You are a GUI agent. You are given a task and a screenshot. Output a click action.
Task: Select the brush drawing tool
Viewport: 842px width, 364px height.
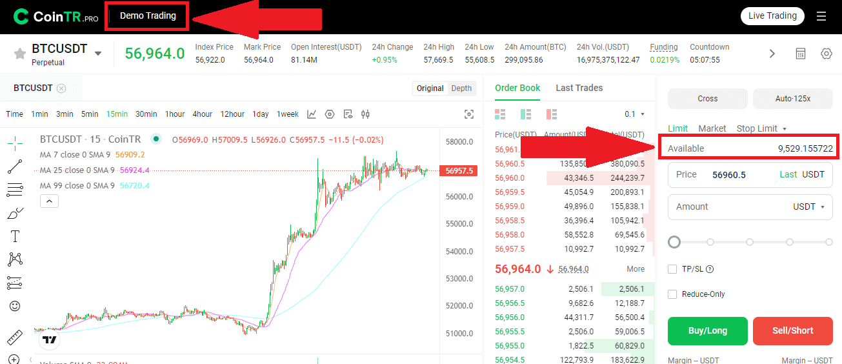tap(15, 213)
